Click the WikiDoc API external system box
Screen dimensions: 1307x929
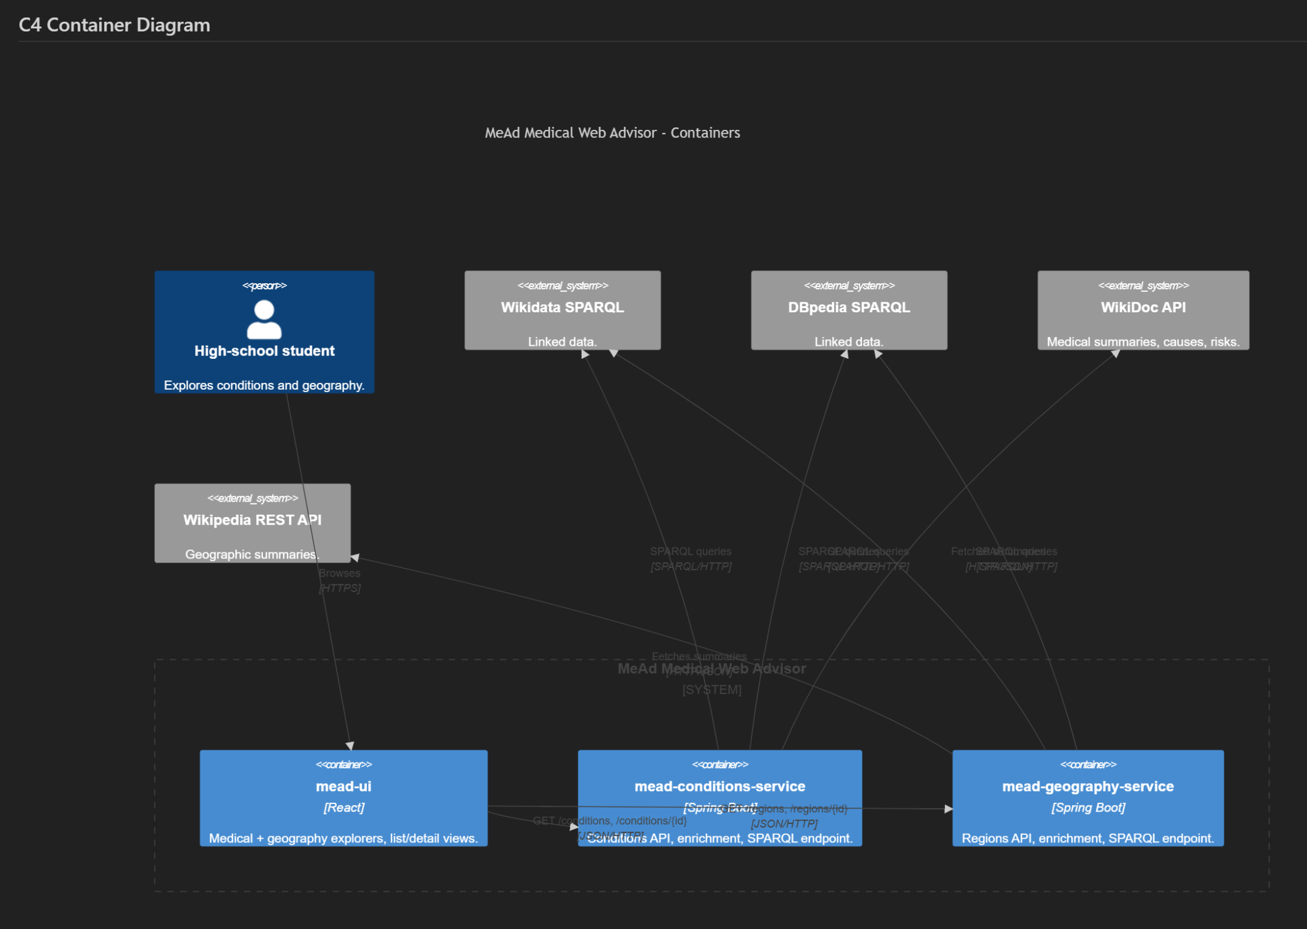tap(1142, 310)
